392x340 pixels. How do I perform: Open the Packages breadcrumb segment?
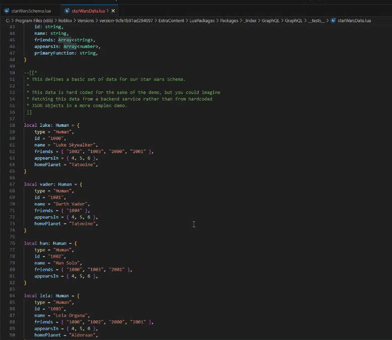pyautogui.click(x=229, y=21)
